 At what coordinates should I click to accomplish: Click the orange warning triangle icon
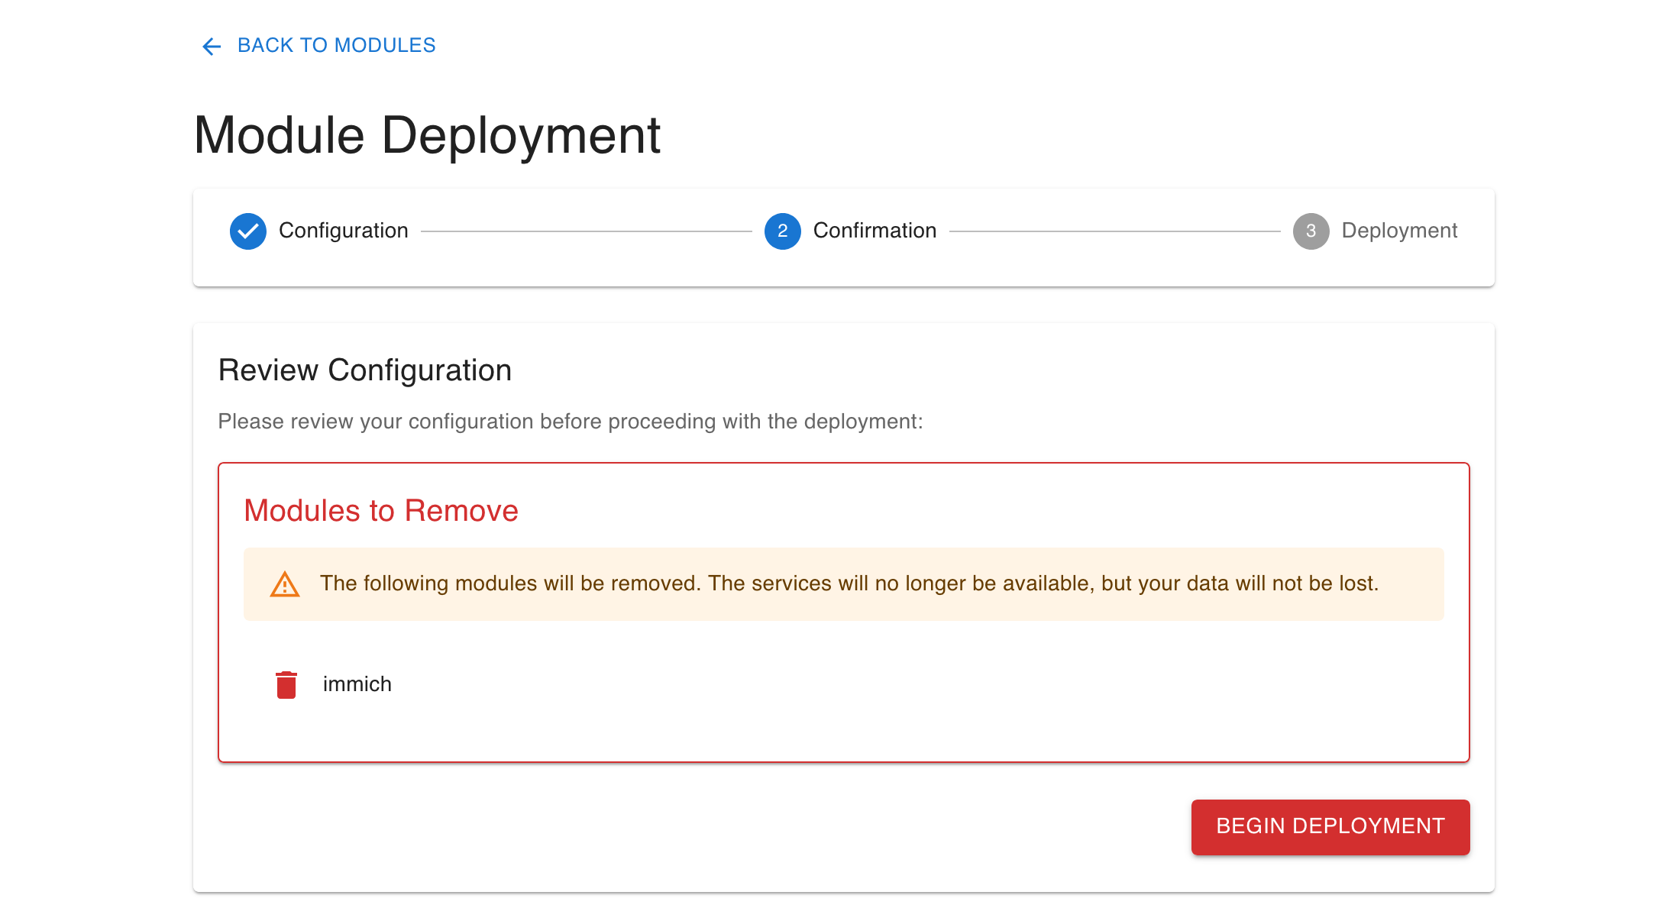(x=285, y=584)
